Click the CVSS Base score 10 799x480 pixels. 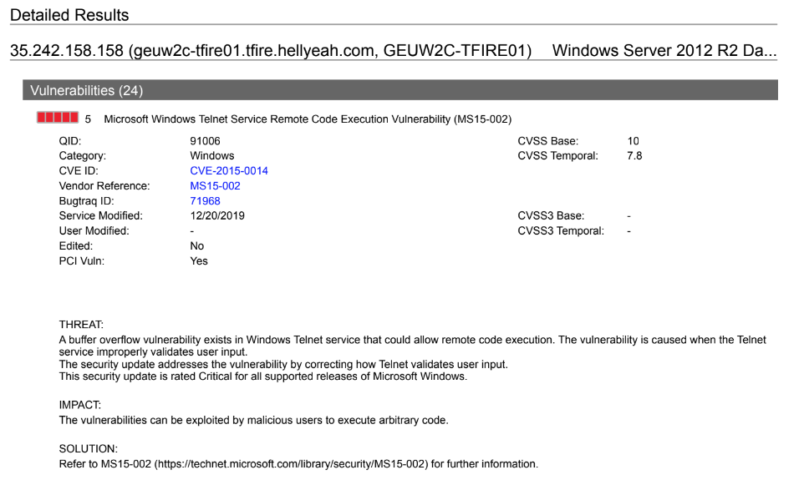click(633, 141)
